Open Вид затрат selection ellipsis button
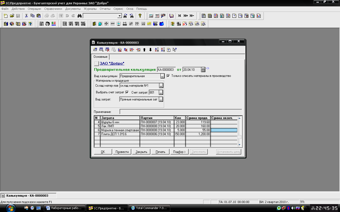This screenshot has width=340, height=212. click(161, 99)
